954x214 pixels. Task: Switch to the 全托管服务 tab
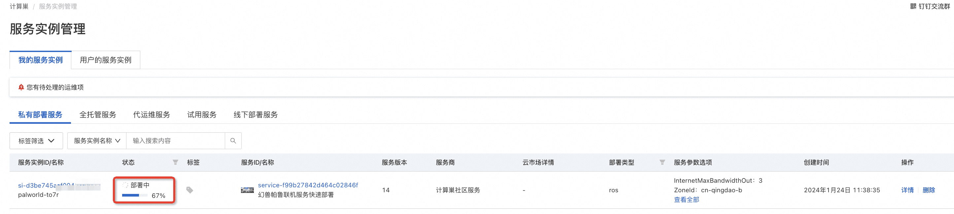coord(98,115)
